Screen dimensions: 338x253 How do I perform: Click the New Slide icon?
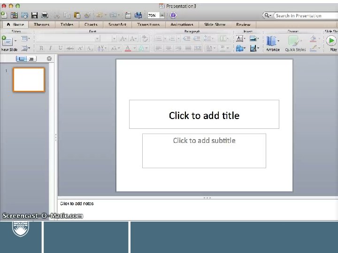(x=7, y=41)
